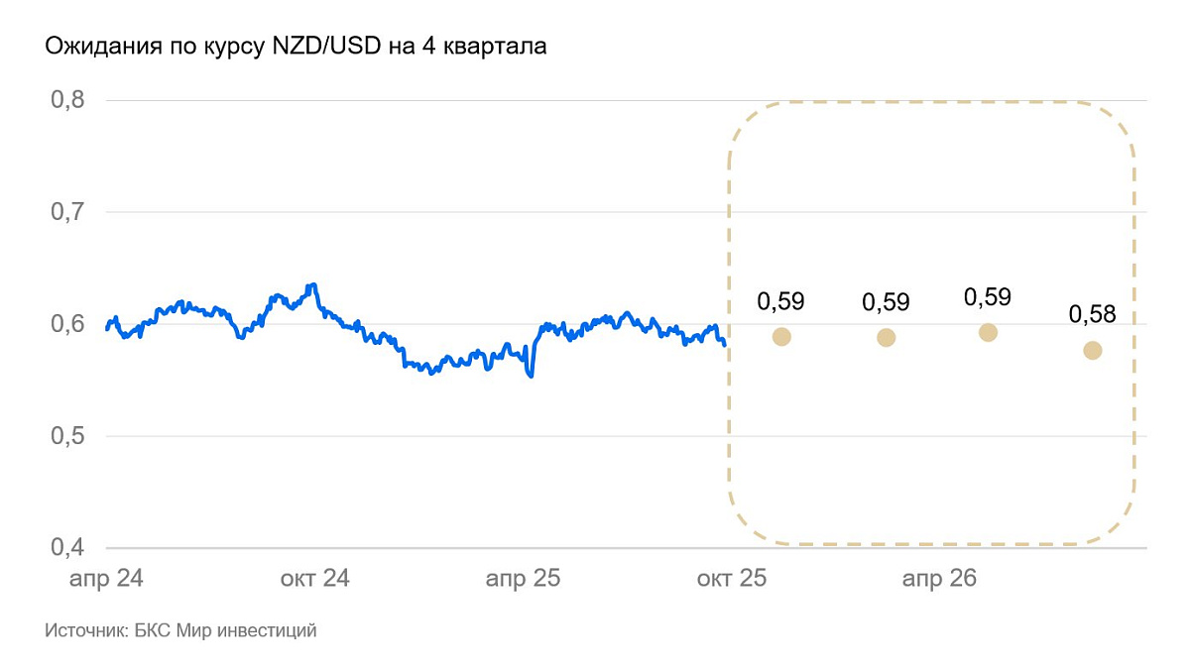
Task: Click the окт 25 x-axis label
Action: point(731,579)
